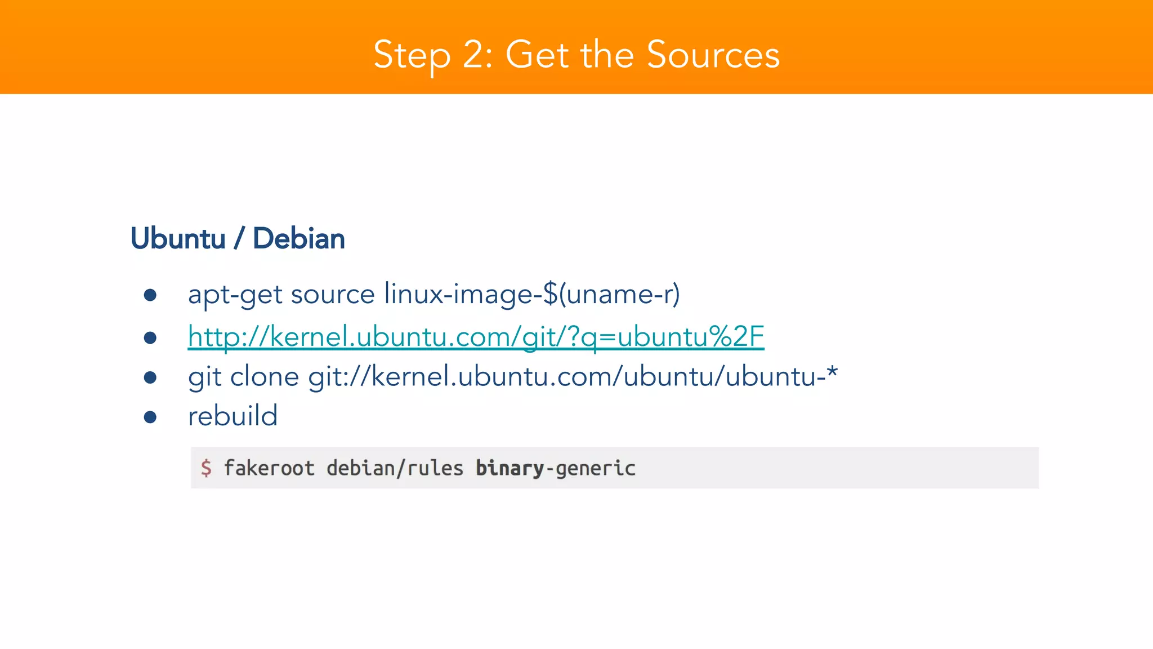The image size is (1153, 649).
Task: Click the 'apt-get source linux-image-$(uname-r)' line
Action: (434, 295)
